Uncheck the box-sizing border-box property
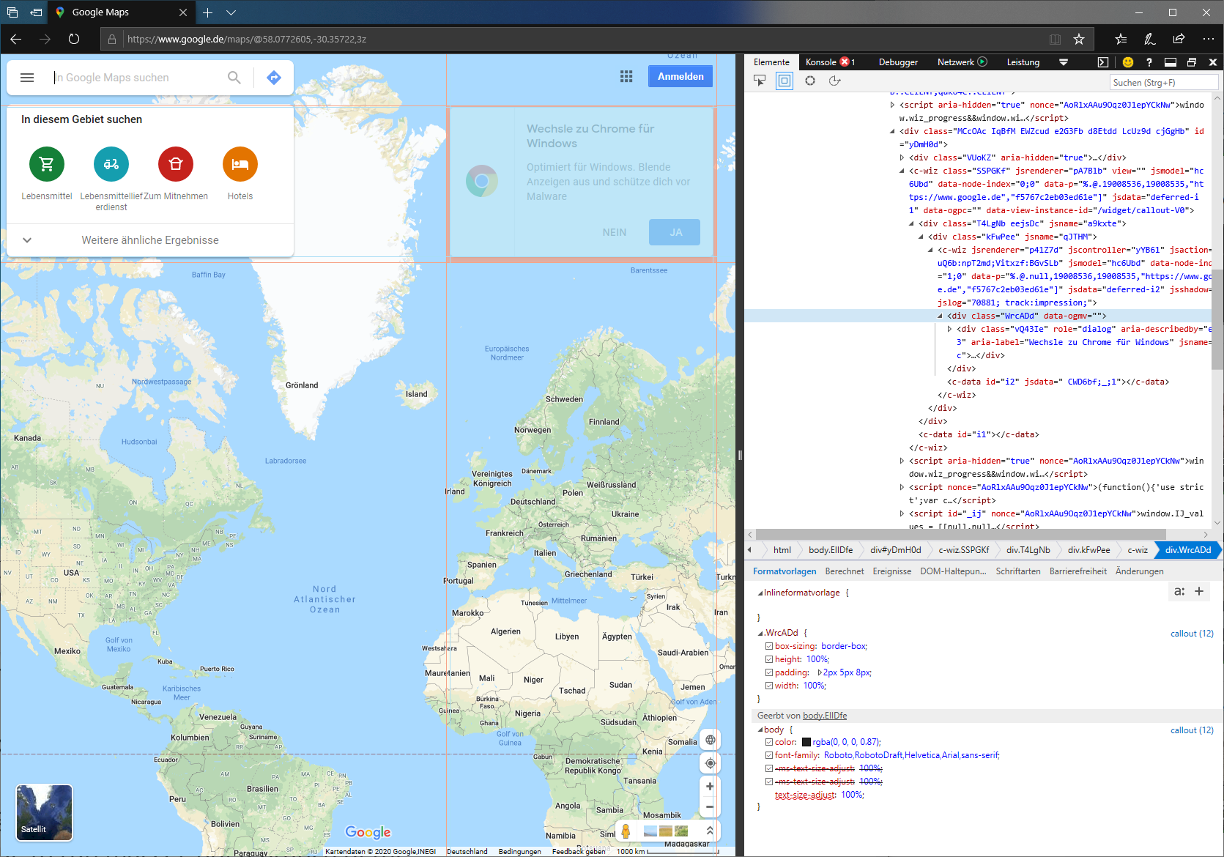The image size is (1224, 857). [x=769, y=646]
